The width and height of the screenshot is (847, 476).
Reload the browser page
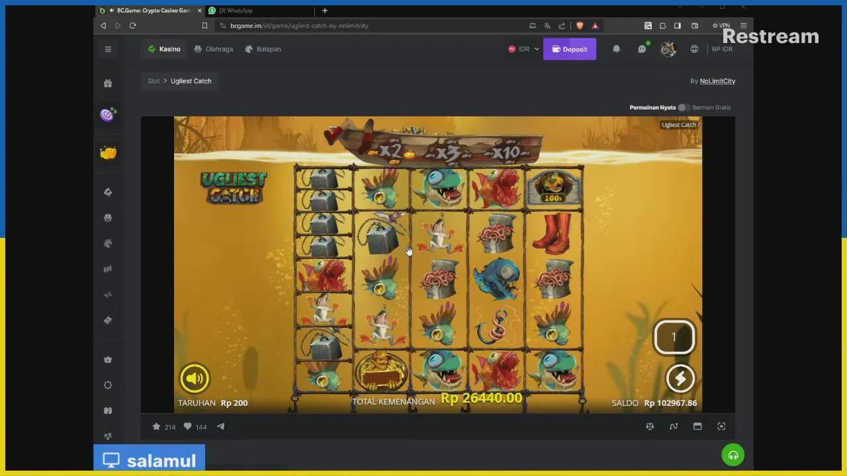click(x=132, y=26)
